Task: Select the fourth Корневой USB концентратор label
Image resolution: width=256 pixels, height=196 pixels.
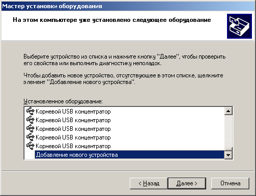Action: click(73, 137)
